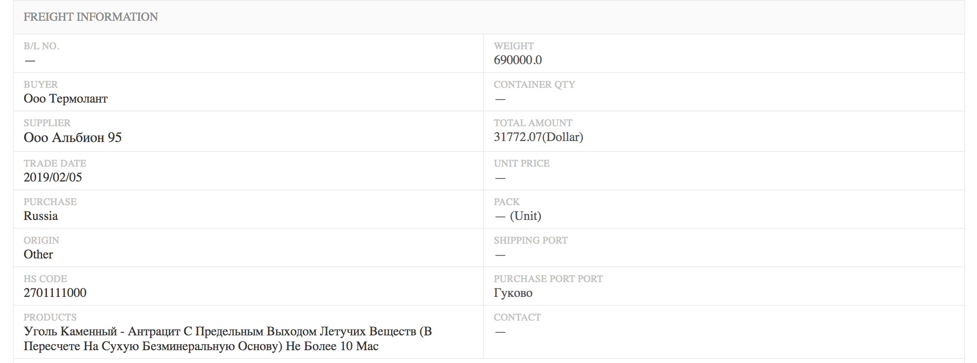Click the Freight Information header
Viewport: 977px width, 363px height.
91,17
